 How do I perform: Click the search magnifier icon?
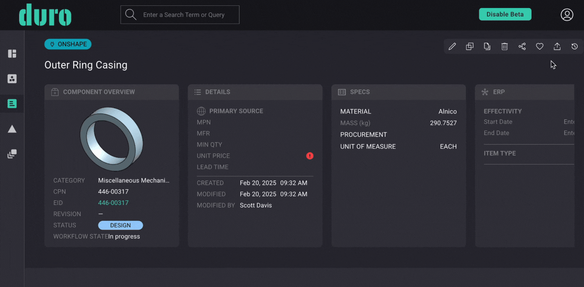(131, 15)
